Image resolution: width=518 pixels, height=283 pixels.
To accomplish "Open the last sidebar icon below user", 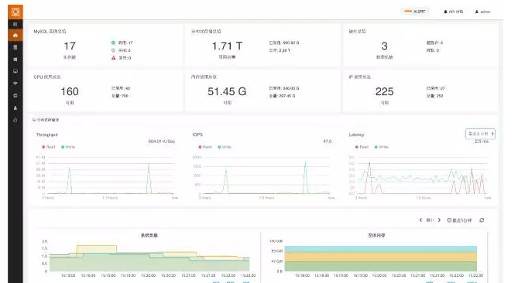I will coord(15,120).
